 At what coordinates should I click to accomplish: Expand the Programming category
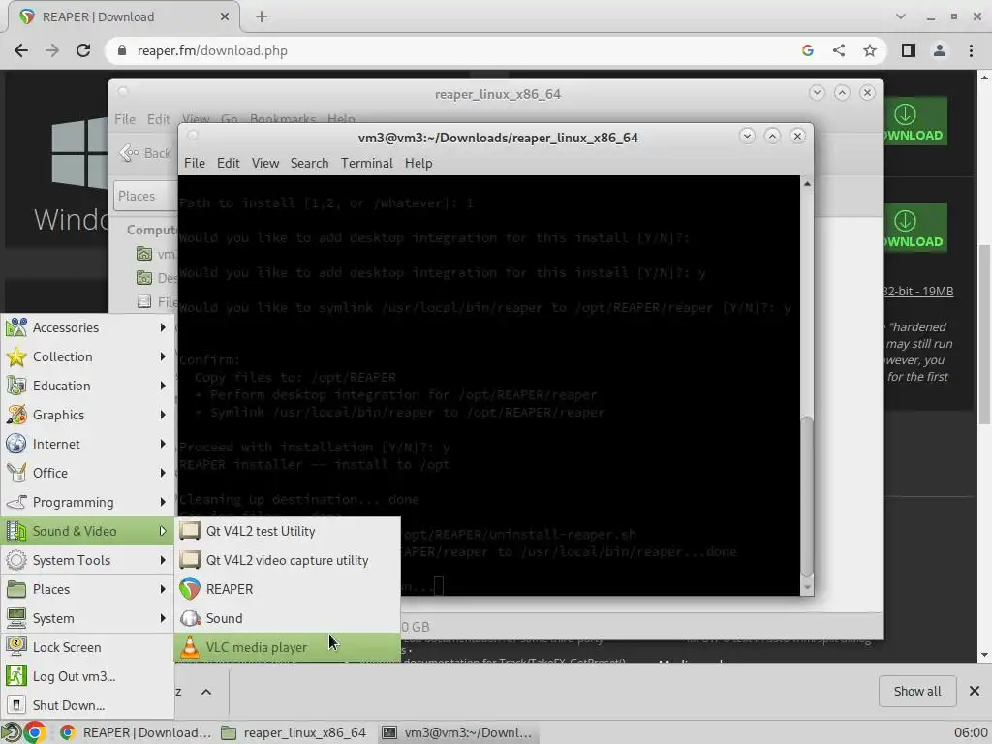pos(87,502)
